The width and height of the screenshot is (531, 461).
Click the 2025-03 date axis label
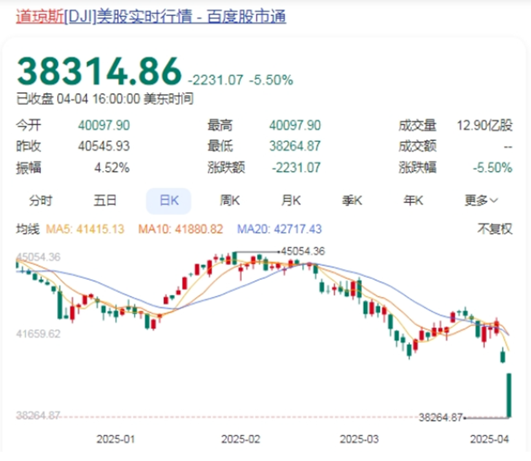point(359,440)
